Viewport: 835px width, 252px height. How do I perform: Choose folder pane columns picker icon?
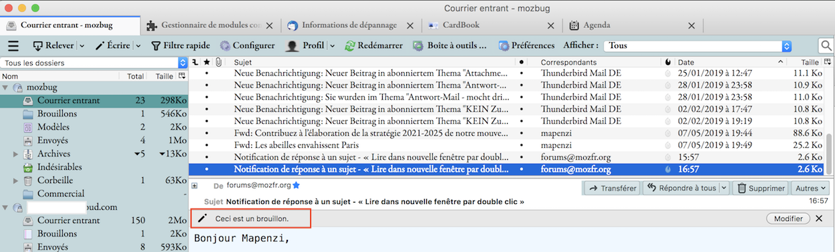tap(182, 76)
